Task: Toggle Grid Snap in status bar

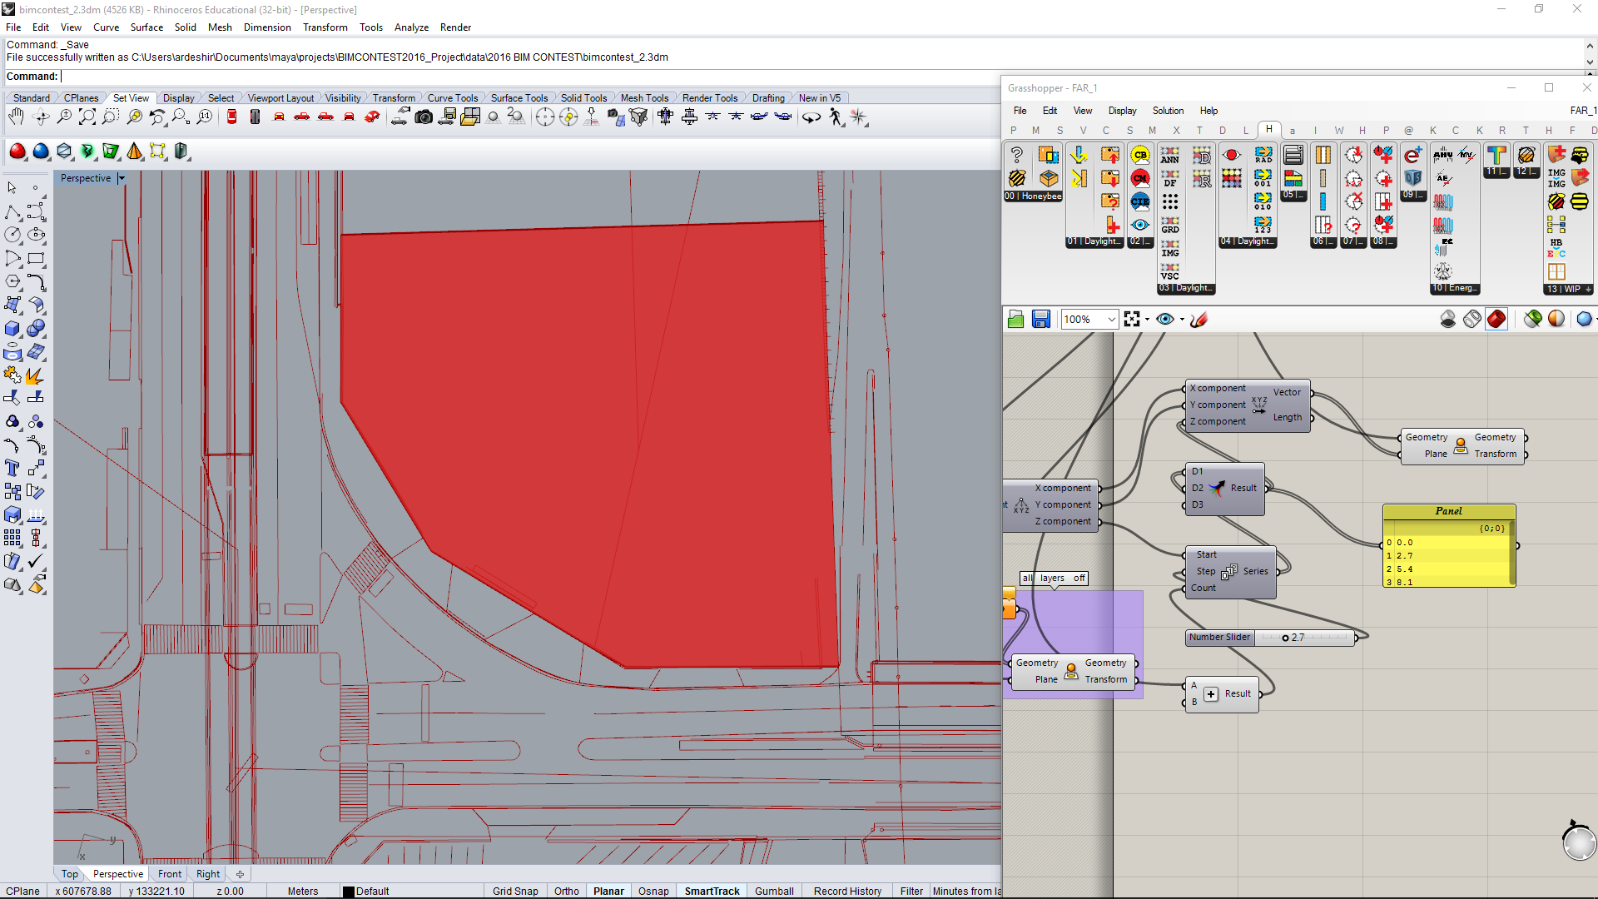Action: coord(515,891)
